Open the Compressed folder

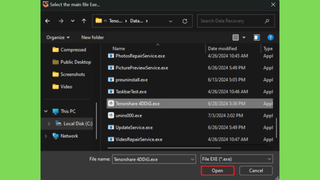pos(69,50)
